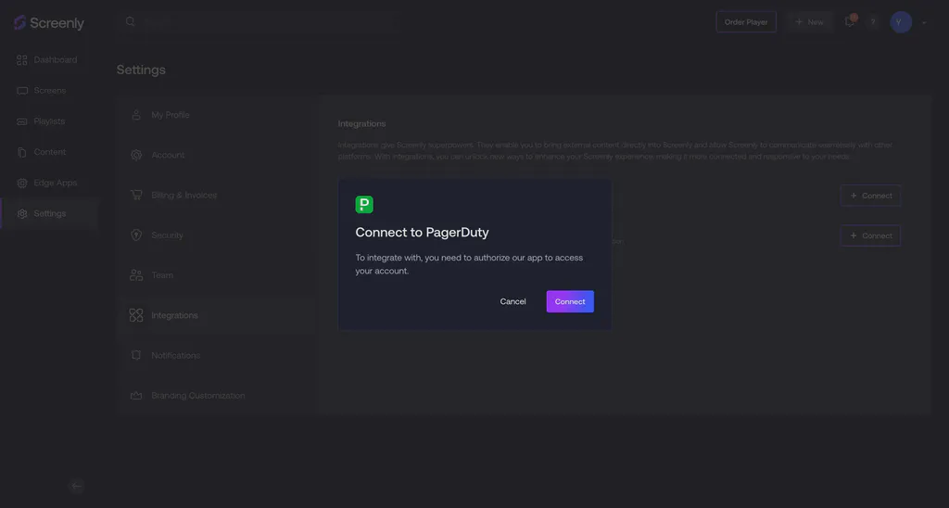This screenshot has width=949, height=508.
Task: Open Team settings tab
Action: tap(215, 275)
